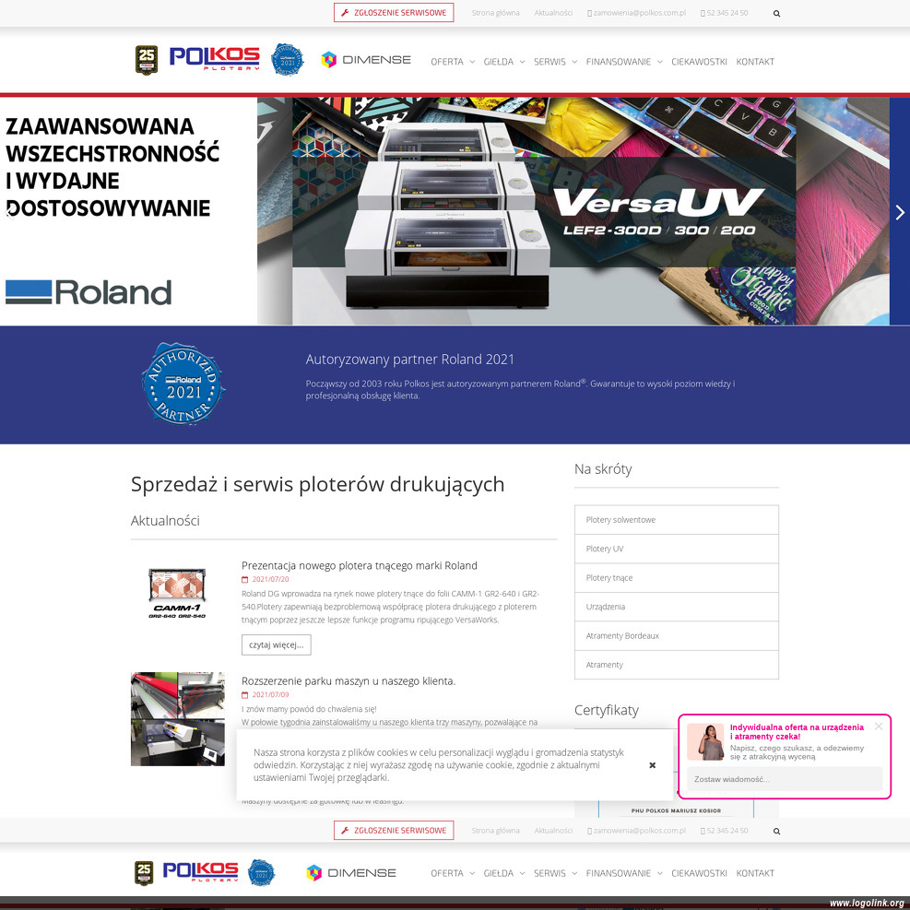Open the Strona główna link in the top bar
The width and height of the screenshot is (910, 910).
coord(496,13)
